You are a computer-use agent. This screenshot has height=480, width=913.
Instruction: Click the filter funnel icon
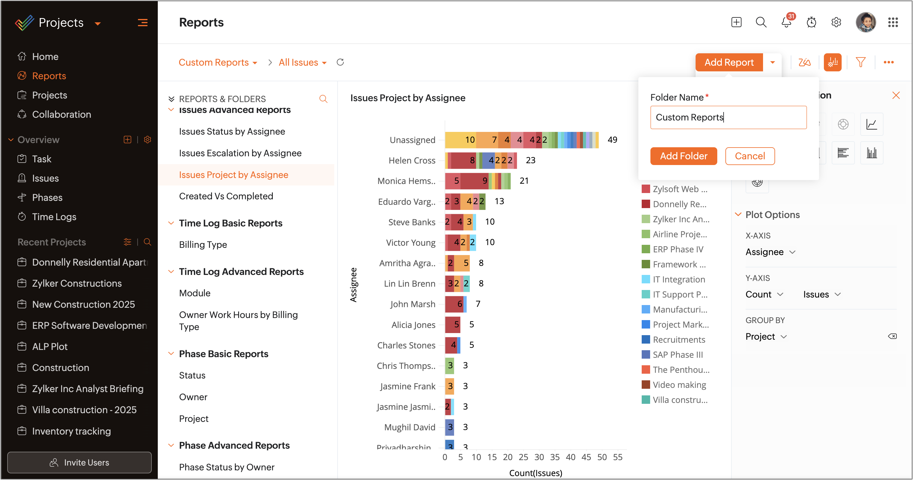click(x=860, y=62)
